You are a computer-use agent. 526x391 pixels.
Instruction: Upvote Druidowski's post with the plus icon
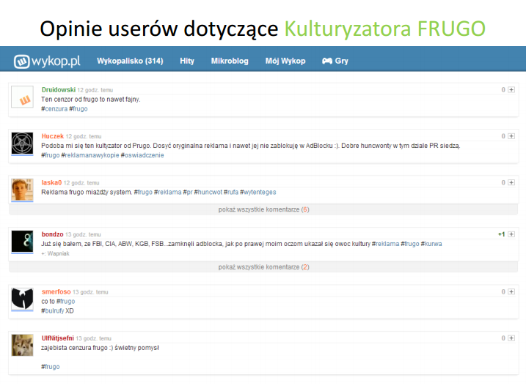tap(511, 90)
